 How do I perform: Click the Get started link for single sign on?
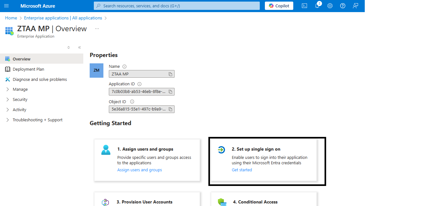pyautogui.click(x=242, y=170)
